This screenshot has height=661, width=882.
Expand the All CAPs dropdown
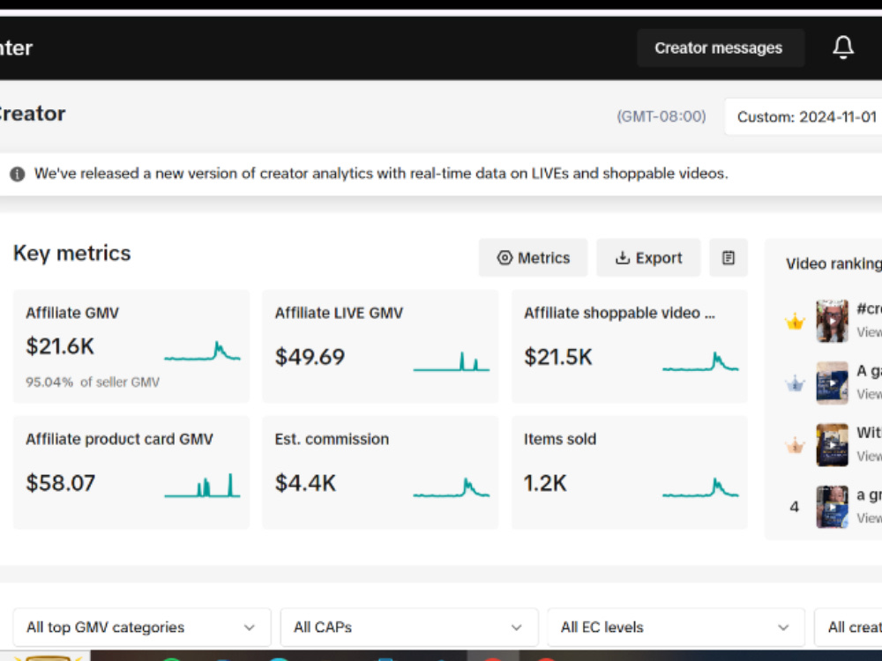[x=409, y=628]
